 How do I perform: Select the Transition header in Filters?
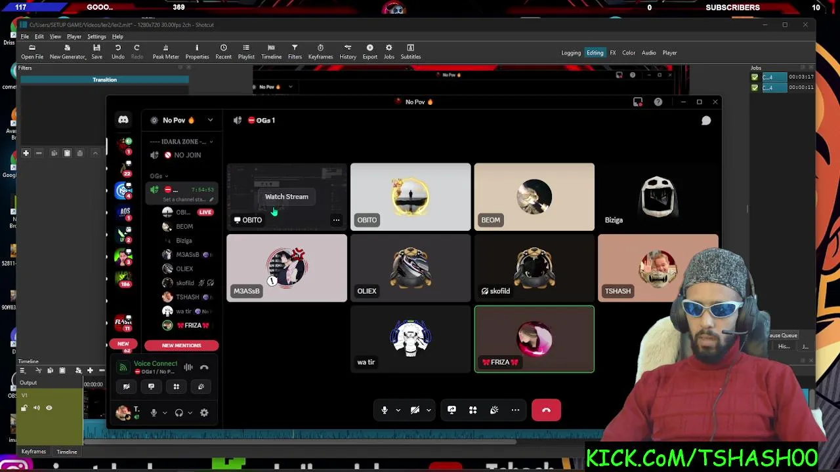pyautogui.click(x=104, y=80)
